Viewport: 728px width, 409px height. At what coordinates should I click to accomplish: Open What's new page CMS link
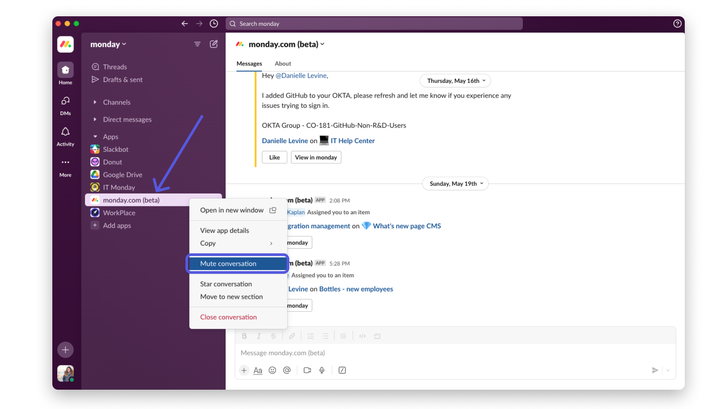[x=406, y=226]
